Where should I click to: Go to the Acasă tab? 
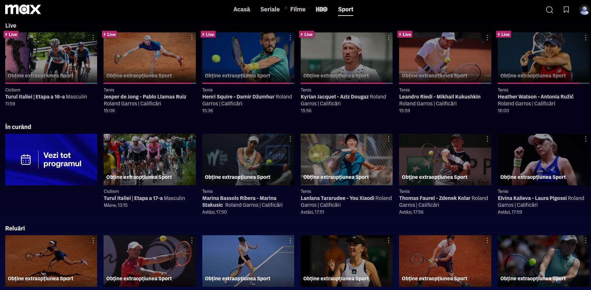coord(242,9)
